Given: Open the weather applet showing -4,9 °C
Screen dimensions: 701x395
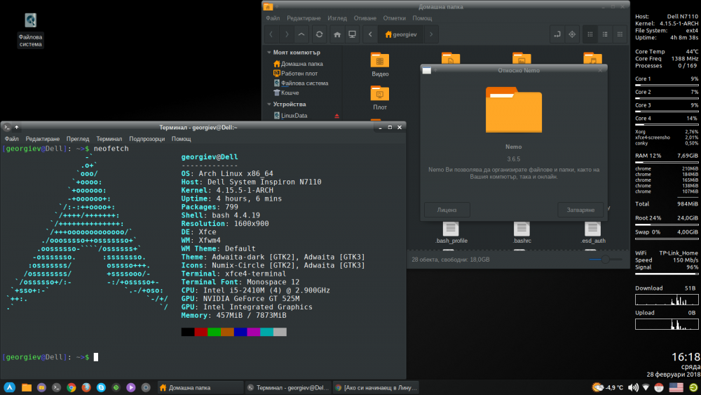Looking at the screenshot, I should (608, 387).
